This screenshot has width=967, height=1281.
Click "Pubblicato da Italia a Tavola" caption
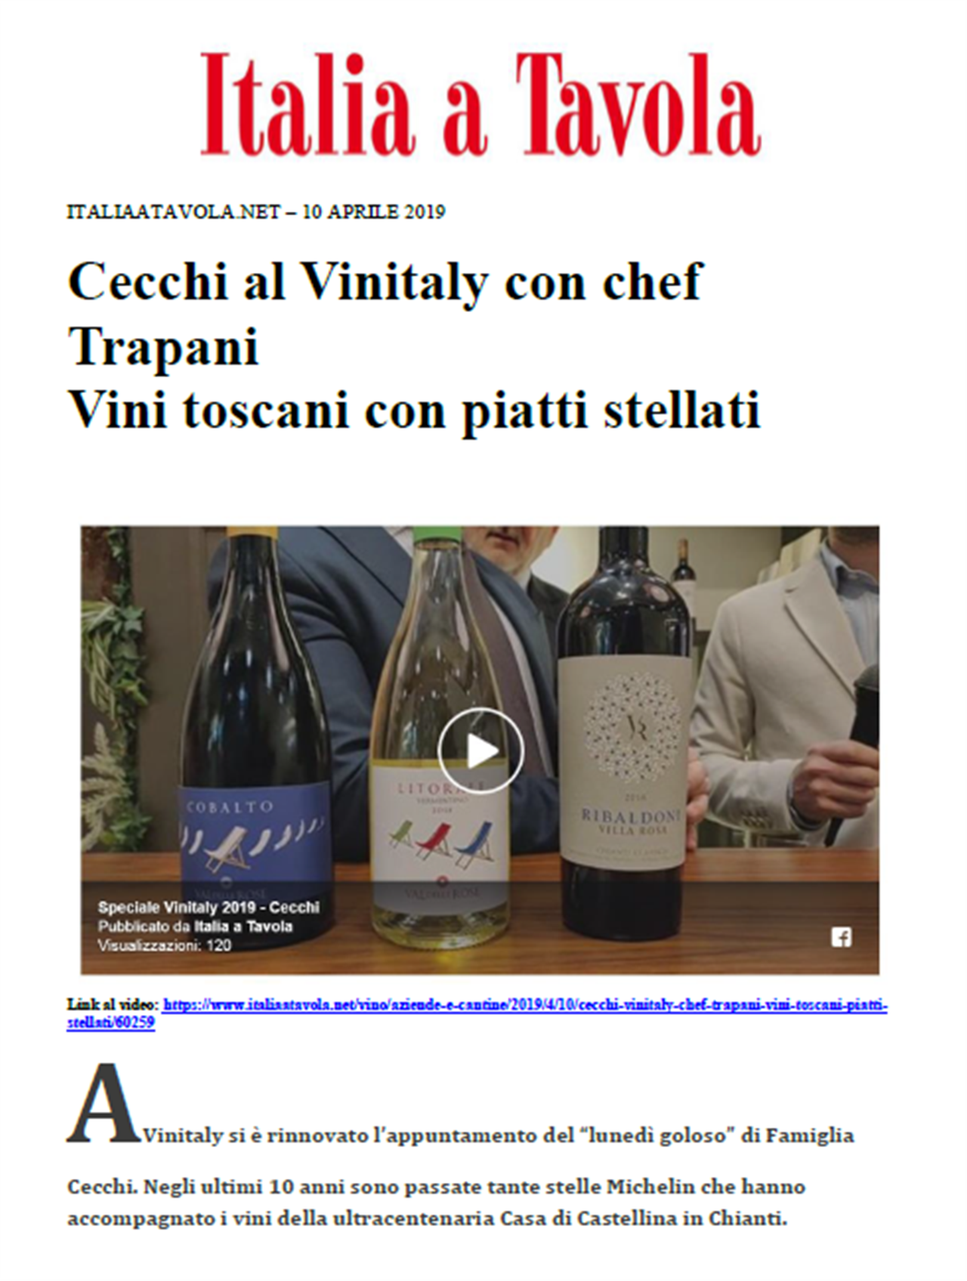pyautogui.click(x=195, y=927)
